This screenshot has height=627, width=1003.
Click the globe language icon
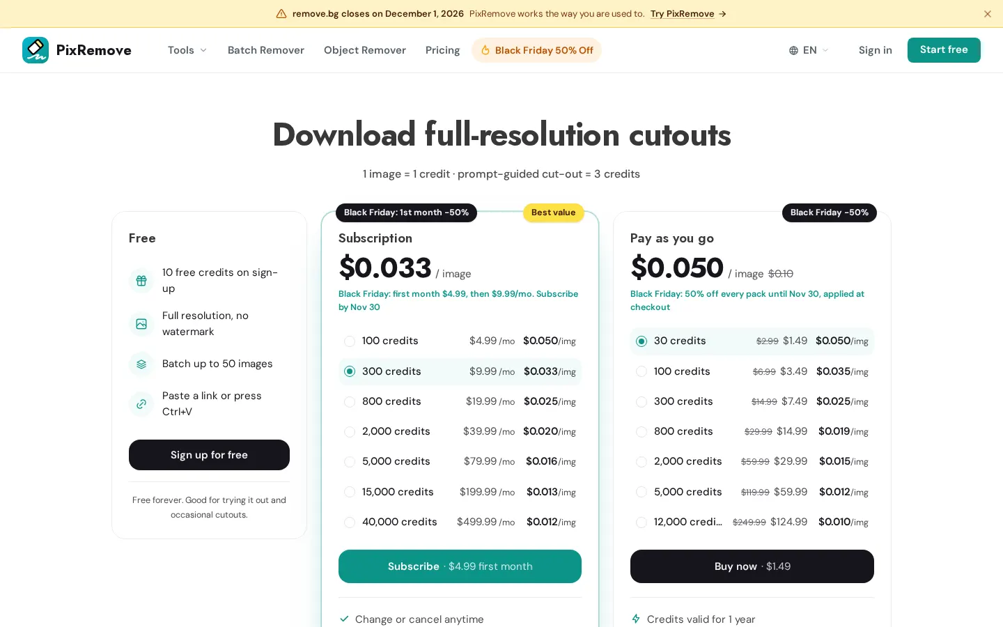[793, 50]
